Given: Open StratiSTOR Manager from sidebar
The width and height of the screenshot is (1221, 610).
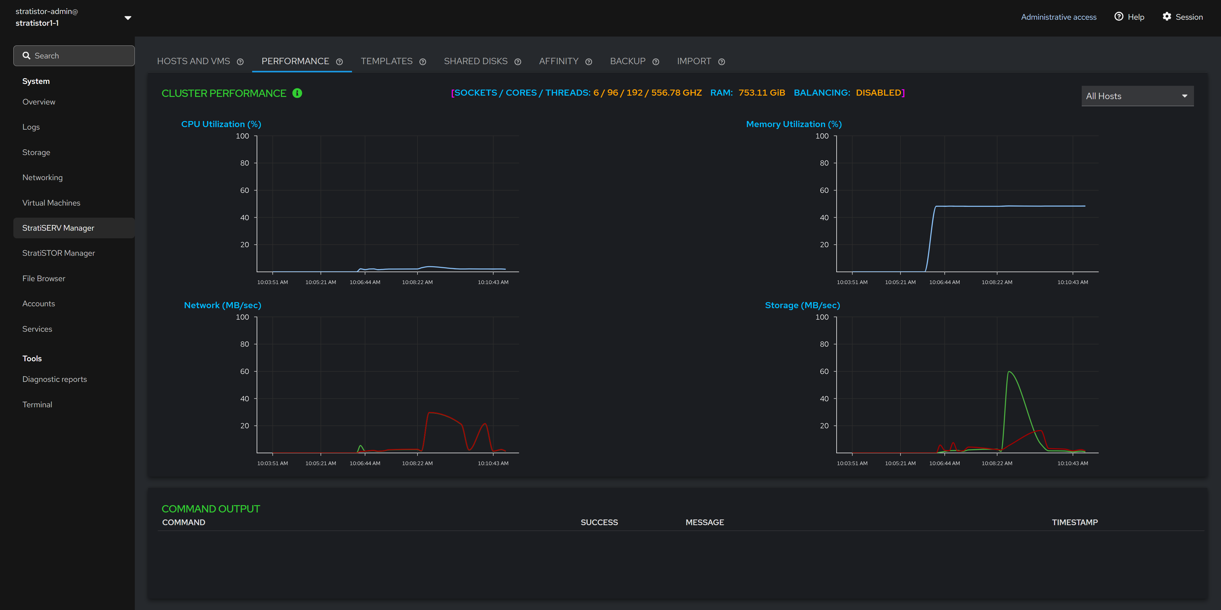Looking at the screenshot, I should point(59,254).
